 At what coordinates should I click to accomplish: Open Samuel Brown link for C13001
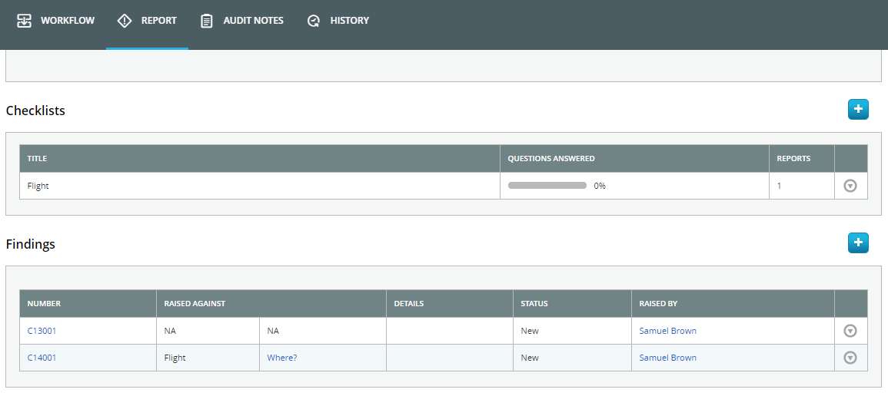[x=667, y=331]
